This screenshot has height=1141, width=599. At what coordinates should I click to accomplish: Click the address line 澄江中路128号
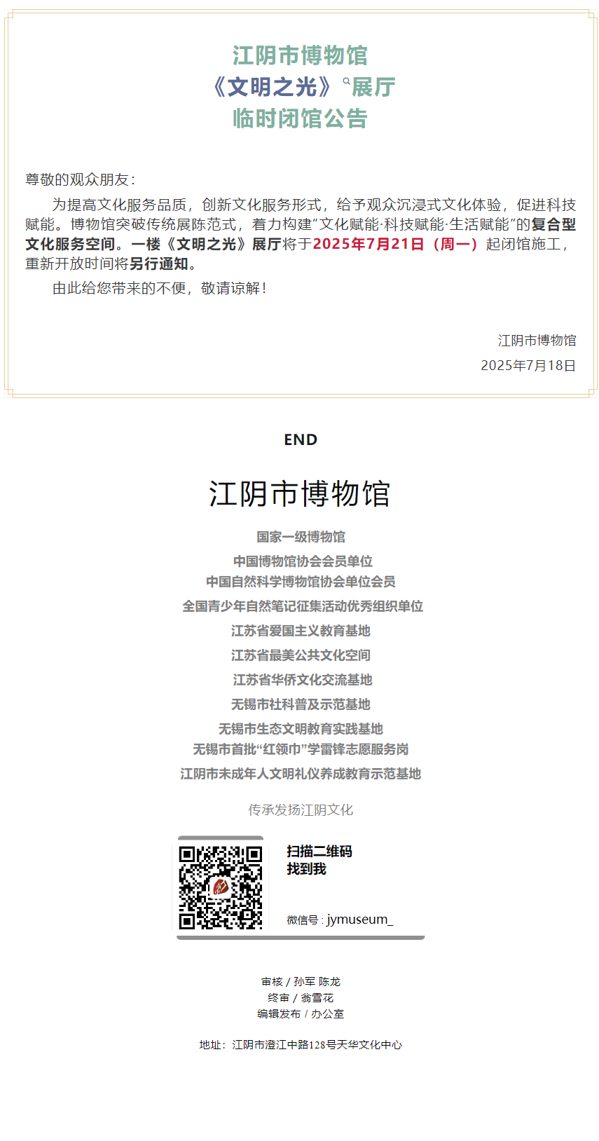(x=301, y=1045)
